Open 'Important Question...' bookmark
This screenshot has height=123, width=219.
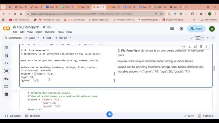click(x=149, y=20)
